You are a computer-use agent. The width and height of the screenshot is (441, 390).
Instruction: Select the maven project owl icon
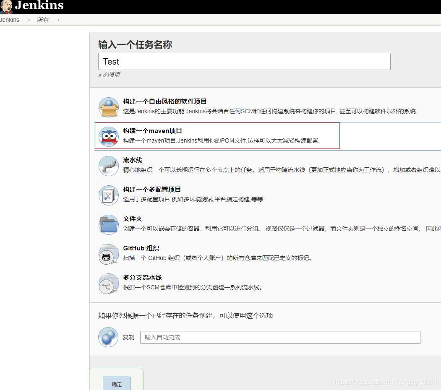coord(109,136)
